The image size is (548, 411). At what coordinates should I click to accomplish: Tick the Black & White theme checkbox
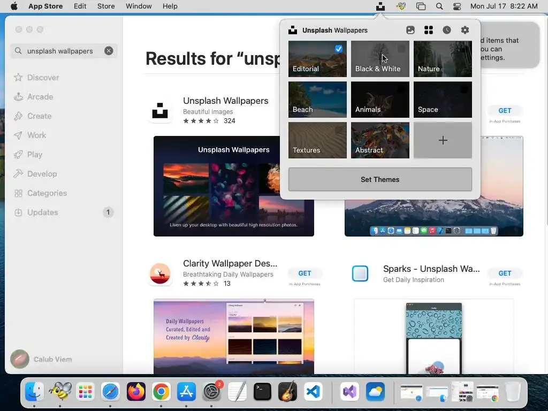click(401, 49)
